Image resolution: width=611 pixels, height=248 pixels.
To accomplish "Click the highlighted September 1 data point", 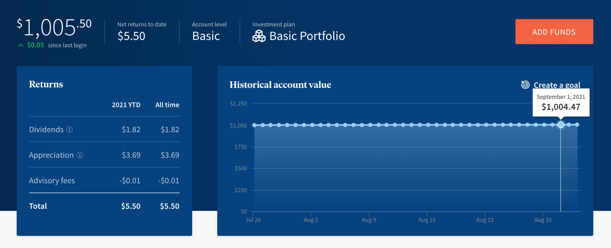I will (x=561, y=125).
